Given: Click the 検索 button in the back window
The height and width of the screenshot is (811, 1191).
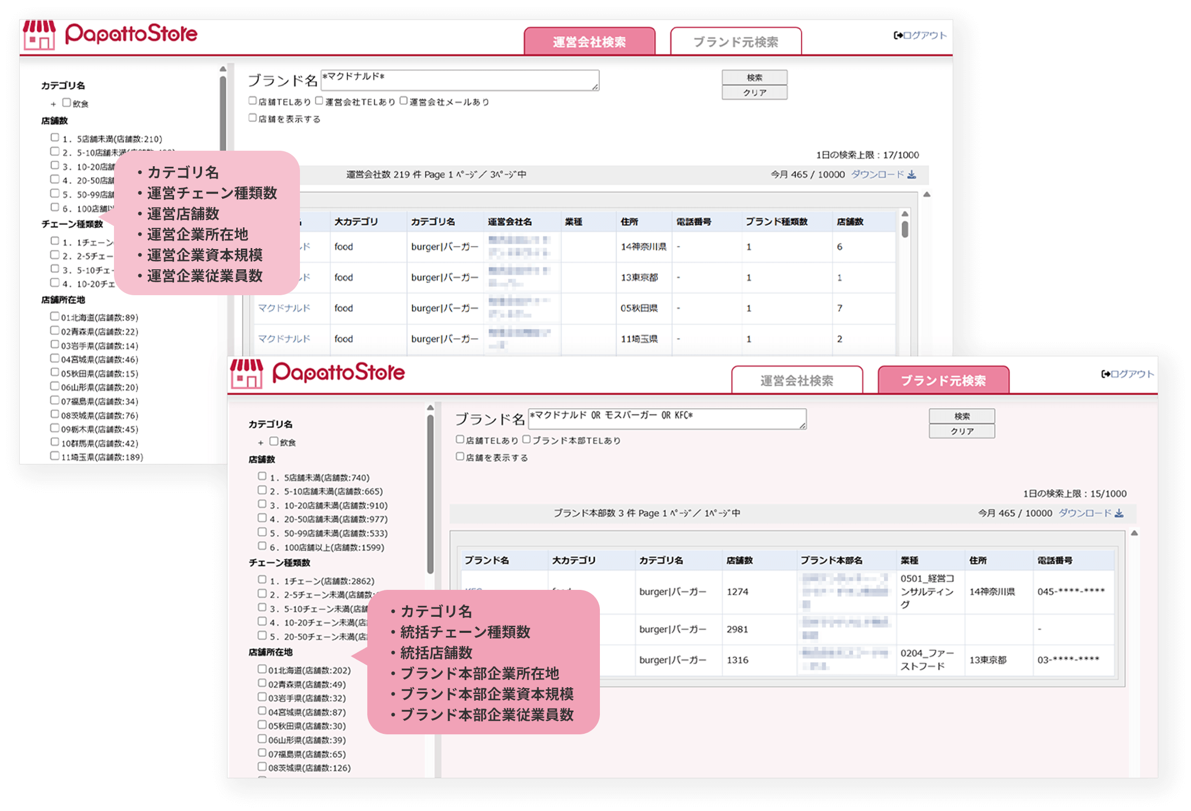Looking at the screenshot, I should coord(754,78).
